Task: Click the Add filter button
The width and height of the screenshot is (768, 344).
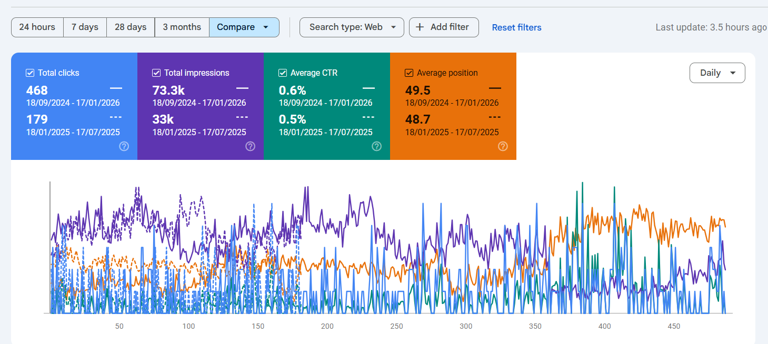Action: [444, 27]
